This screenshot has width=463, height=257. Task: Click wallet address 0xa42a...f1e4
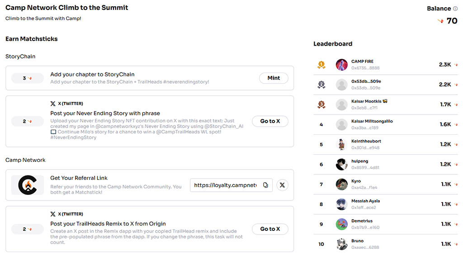364,188
